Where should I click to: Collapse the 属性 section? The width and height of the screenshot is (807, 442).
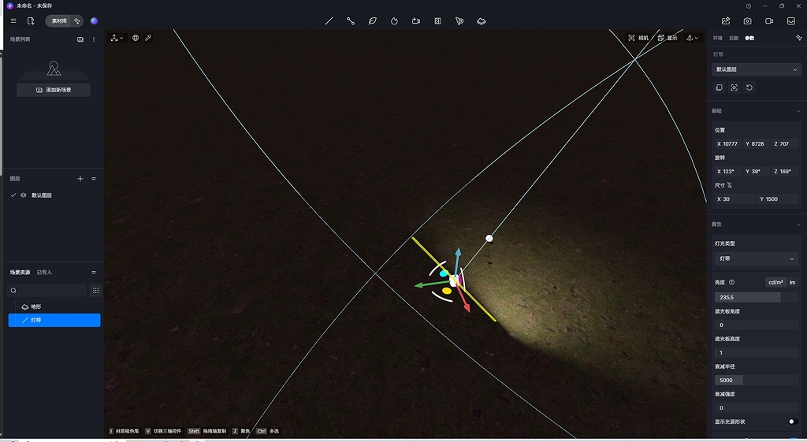pos(797,225)
